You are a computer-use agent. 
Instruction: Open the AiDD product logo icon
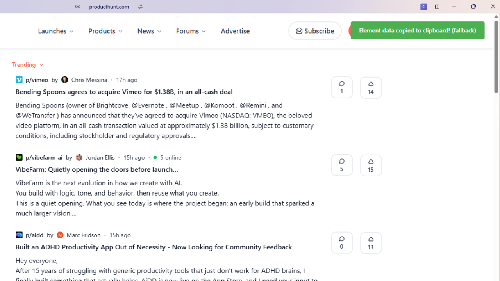19,235
